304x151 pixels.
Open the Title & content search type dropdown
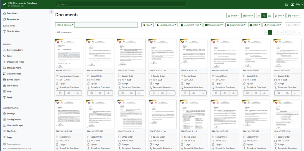(x=64, y=25)
